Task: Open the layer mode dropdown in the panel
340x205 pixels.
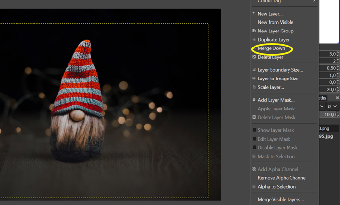Action: click(x=322, y=106)
